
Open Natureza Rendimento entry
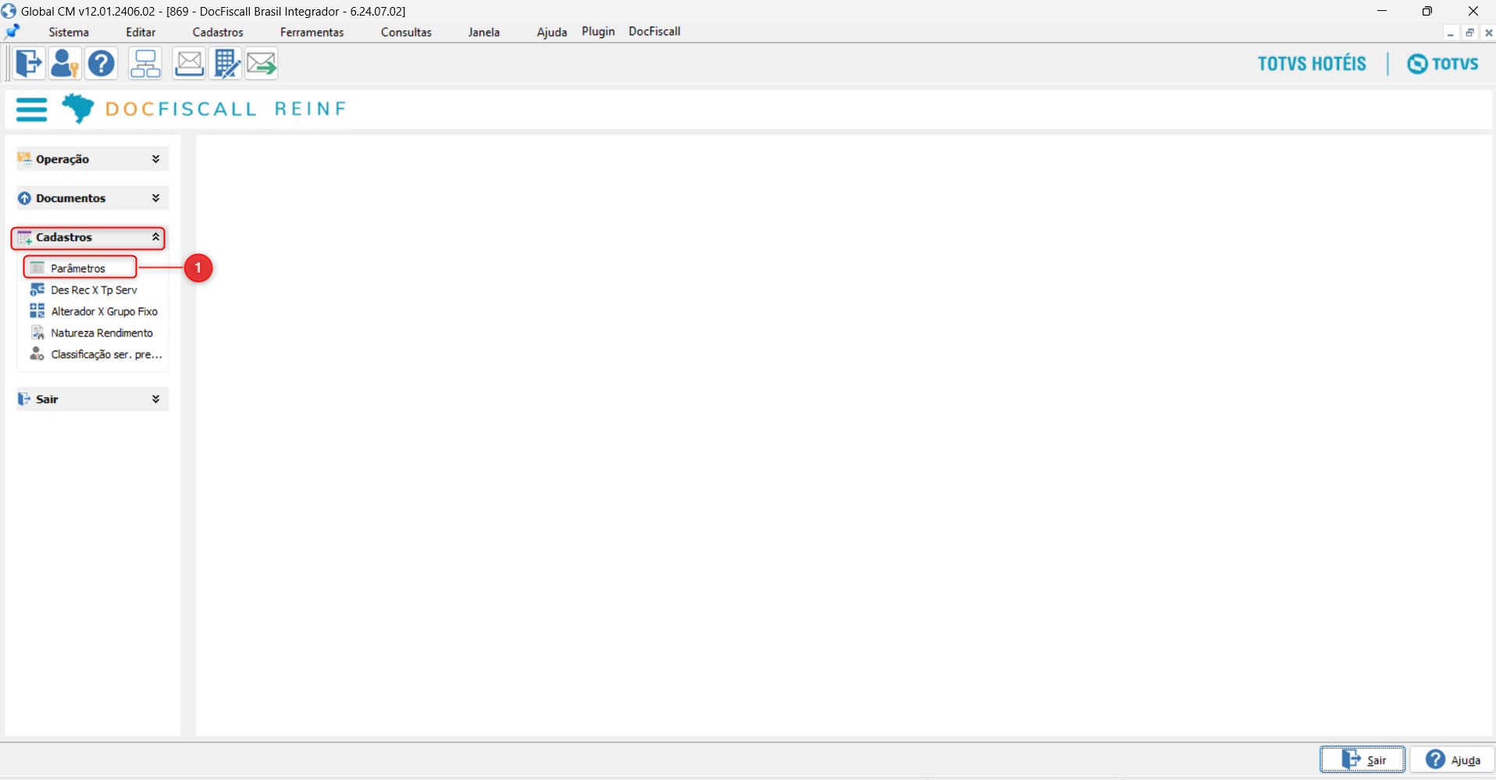coord(102,333)
